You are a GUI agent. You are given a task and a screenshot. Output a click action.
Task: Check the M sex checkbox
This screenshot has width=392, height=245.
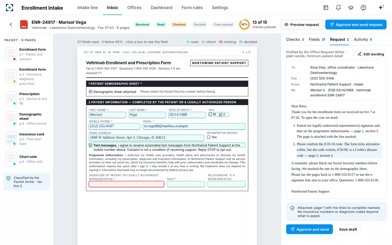tap(210, 114)
